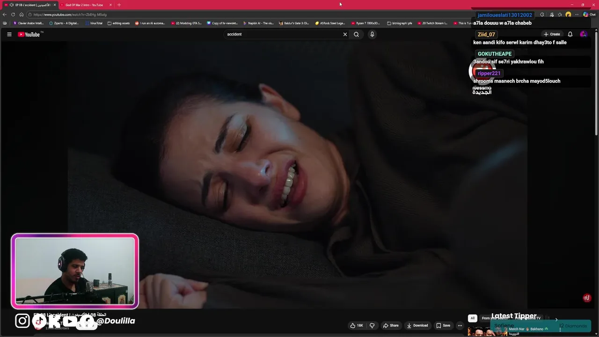
Task: Dislike the video
Action: pyautogui.click(x=372, y=325)
